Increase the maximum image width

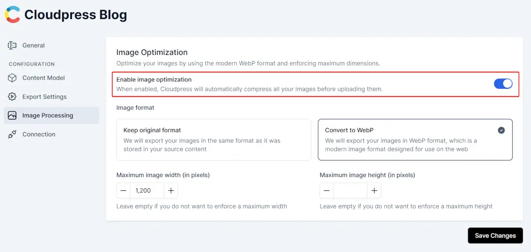coord(171,191)
